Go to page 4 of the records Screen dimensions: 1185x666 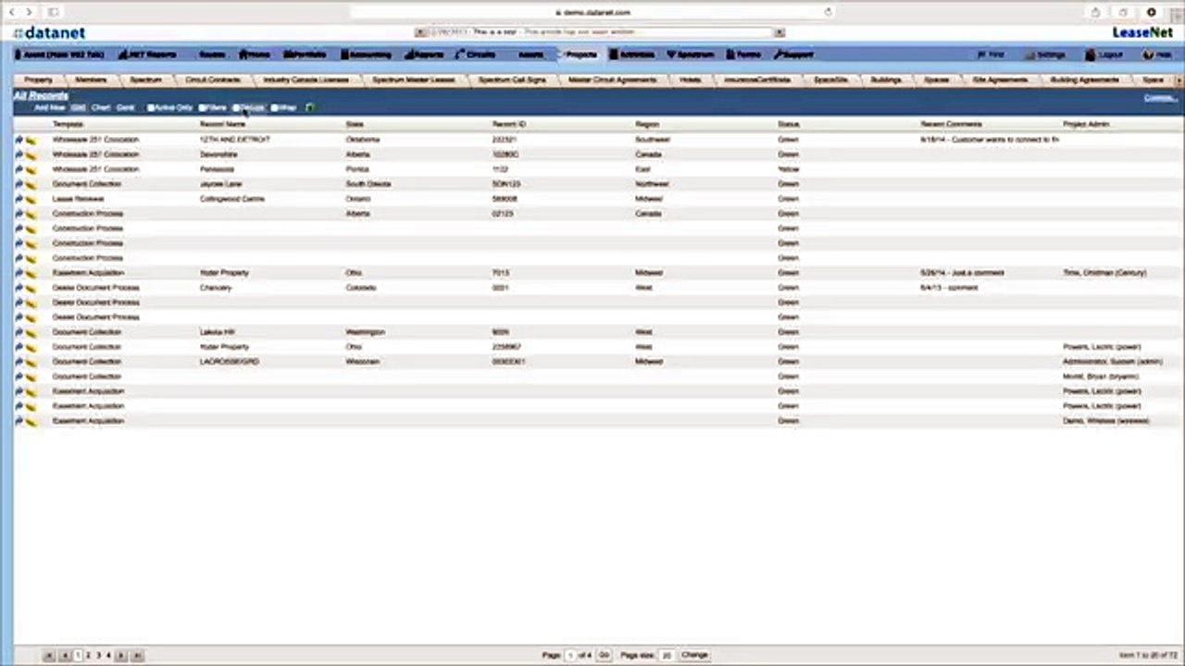(108, 655)
